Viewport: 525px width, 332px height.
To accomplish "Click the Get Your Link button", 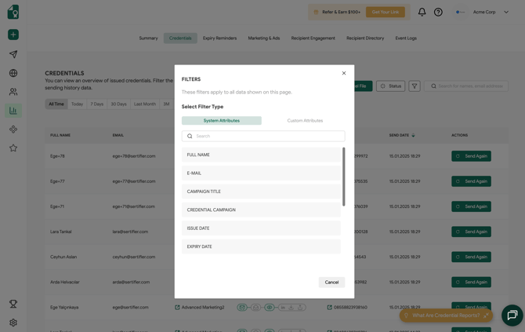I will 386,12.
